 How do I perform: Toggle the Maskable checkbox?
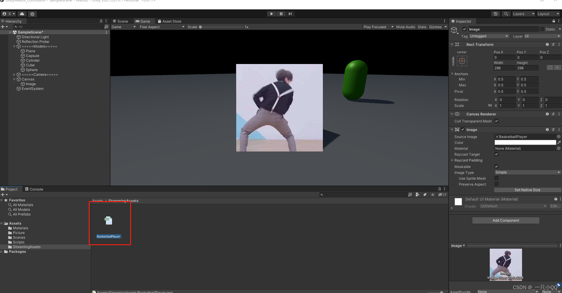[x=496, y=166]
